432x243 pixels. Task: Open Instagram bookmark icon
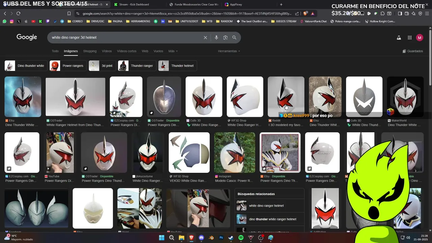[11, 21]
